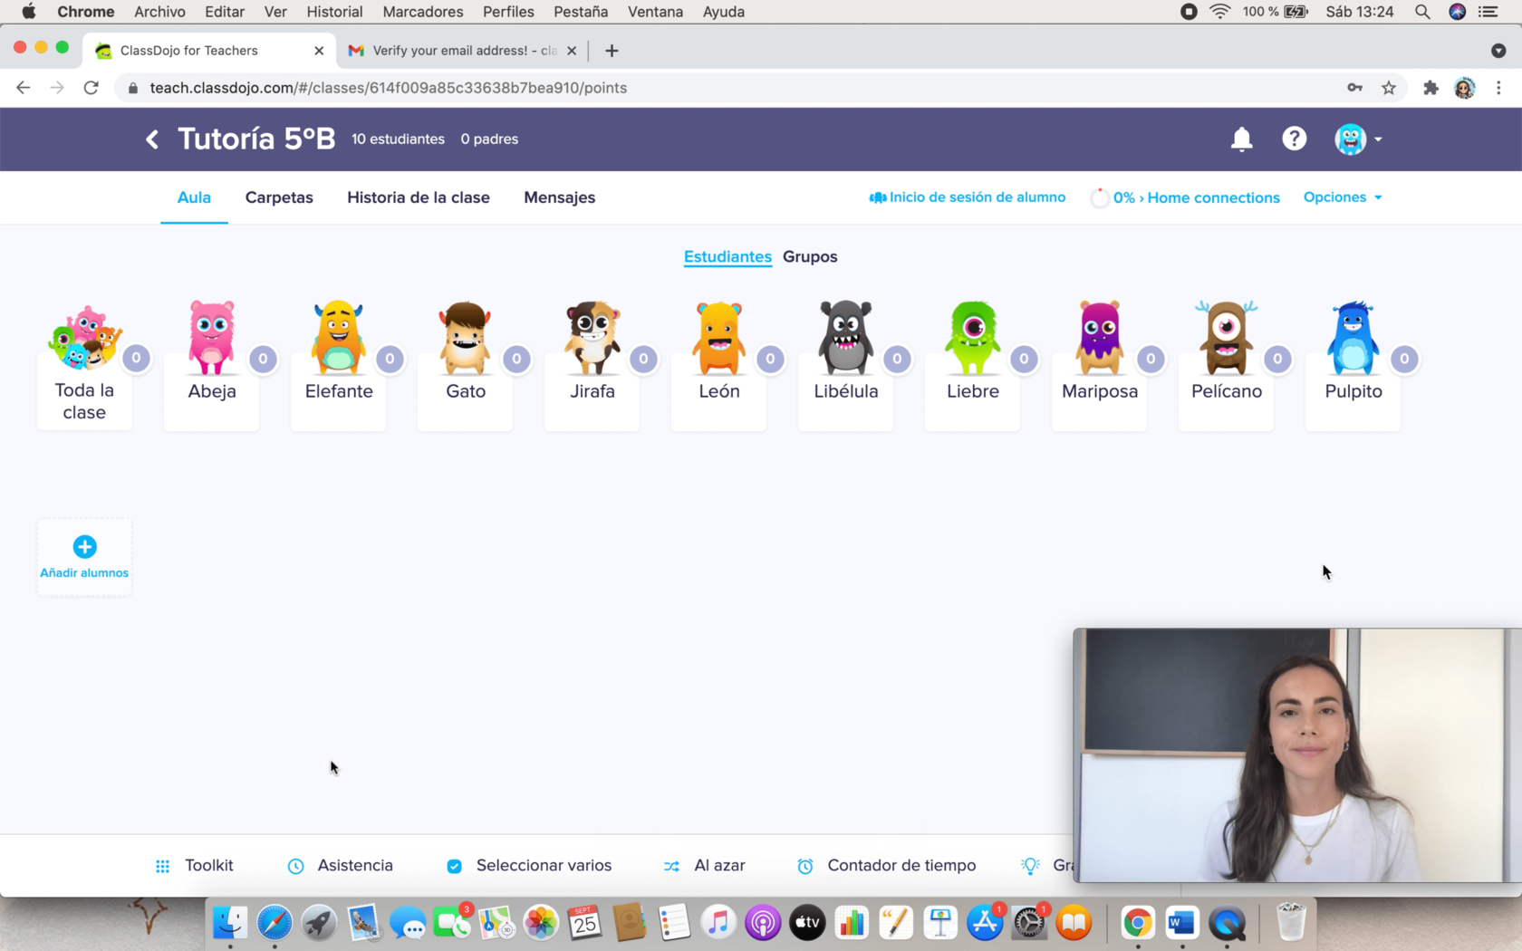The height and width of the screenshot is (951, 1522).
Task: Click the Chrome profile avatar in toolbar
Action: coord(1464,88)
